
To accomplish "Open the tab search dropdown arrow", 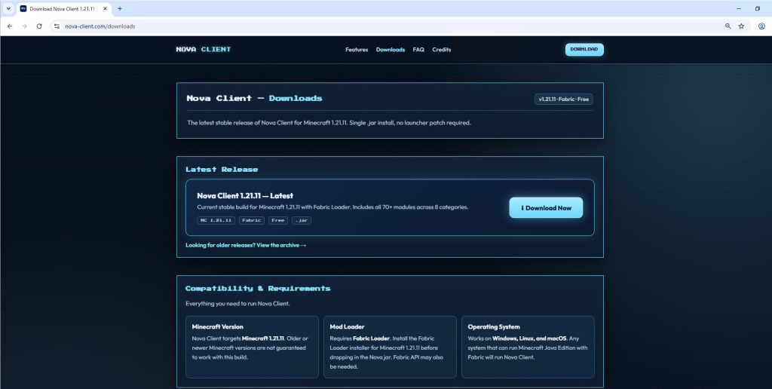I will coord(8,9).
